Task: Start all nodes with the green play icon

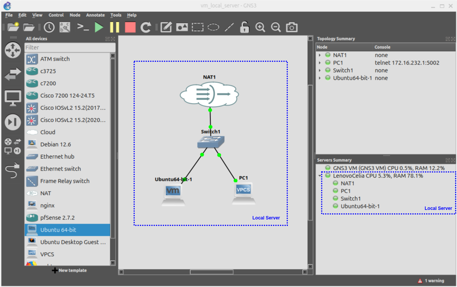Action: (99, 27)
